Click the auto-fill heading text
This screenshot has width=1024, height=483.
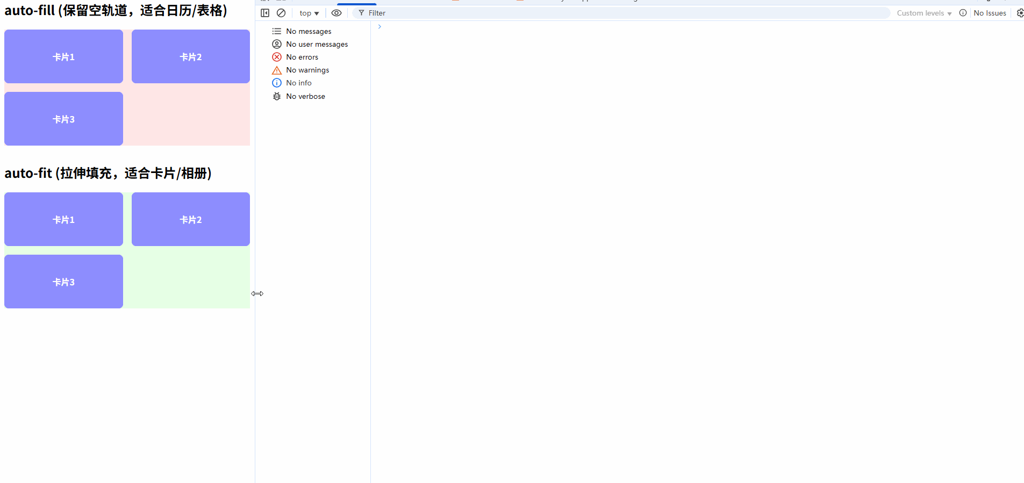116,10
